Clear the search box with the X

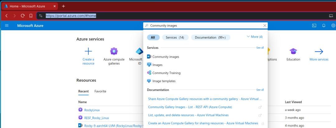click(265, 26)
